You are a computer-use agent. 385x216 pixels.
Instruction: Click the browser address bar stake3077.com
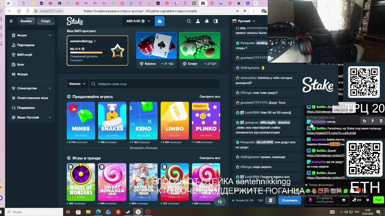pyautogui.click(x=51, y=11)
